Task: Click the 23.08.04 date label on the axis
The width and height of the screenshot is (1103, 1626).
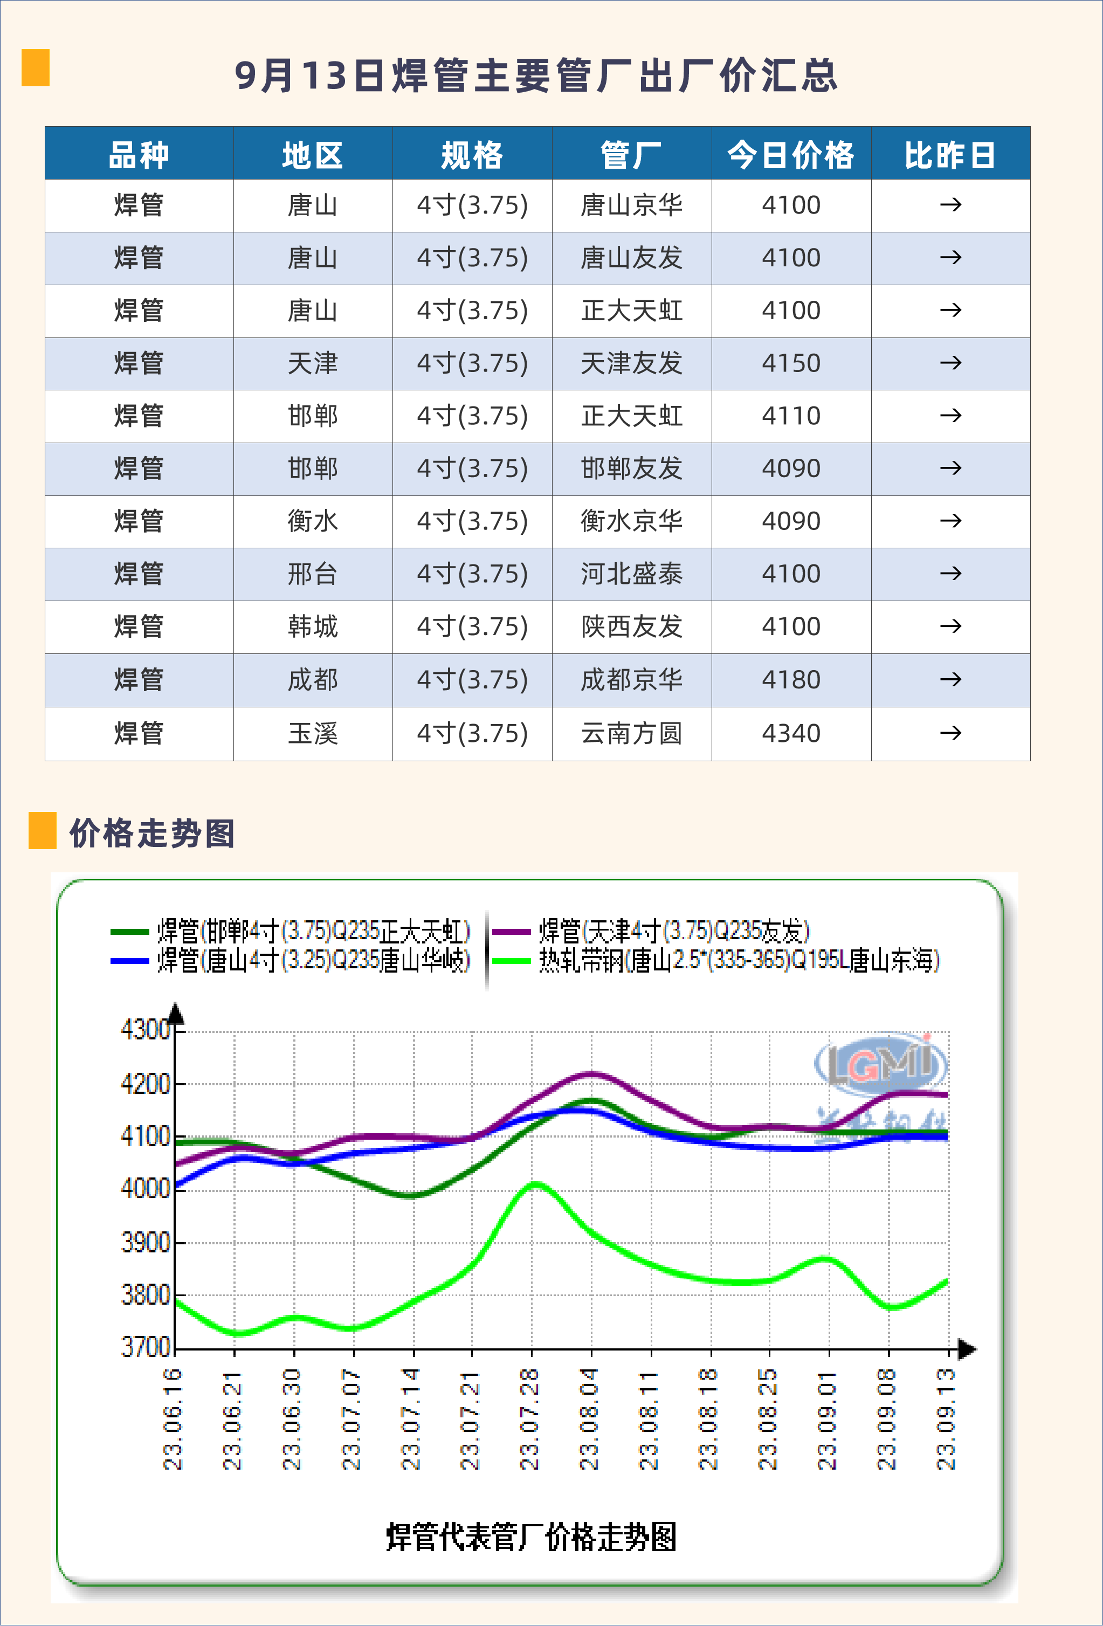Action: click(590, 1419)
